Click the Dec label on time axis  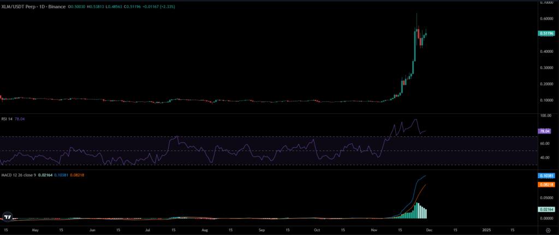(x=429, y=230)
